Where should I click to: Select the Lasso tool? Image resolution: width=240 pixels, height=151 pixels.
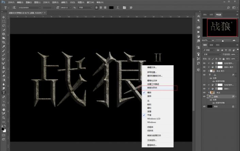coord(3,26)
